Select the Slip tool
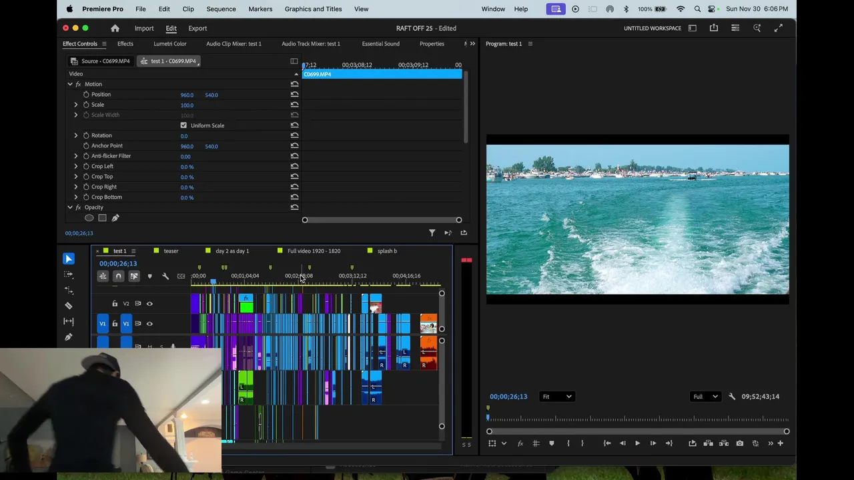This screenshot has width=854, height=480. (x=69, y=321)
